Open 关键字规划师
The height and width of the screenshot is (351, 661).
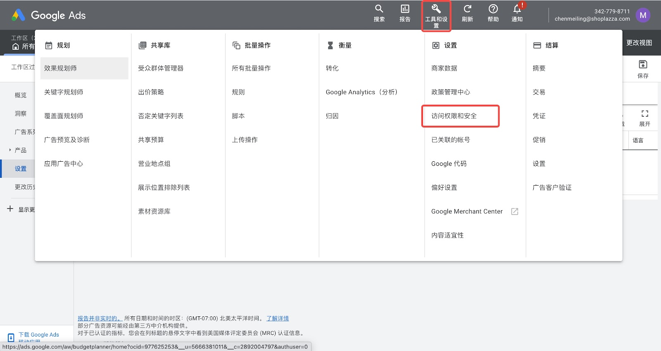(x=64, y=92)
